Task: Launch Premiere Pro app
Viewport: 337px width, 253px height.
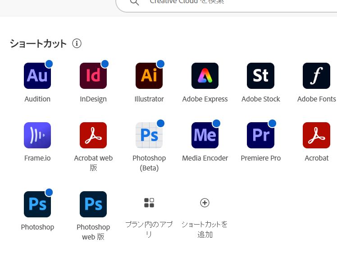Action: (x=260, y=135)
